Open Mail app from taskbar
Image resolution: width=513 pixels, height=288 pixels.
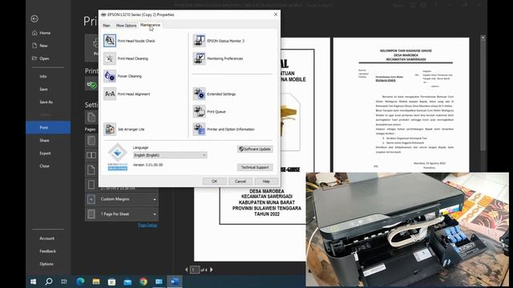coord(127,281)
